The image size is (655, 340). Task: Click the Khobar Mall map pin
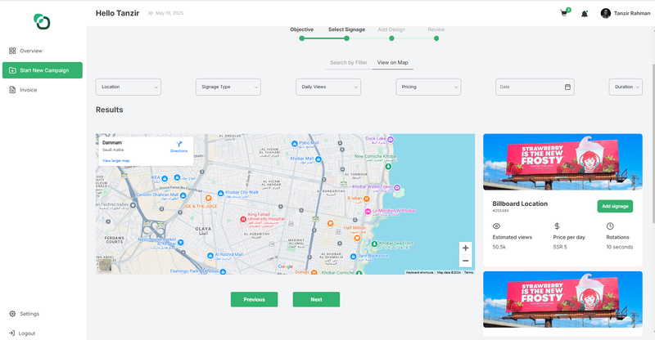click(318, 159)
